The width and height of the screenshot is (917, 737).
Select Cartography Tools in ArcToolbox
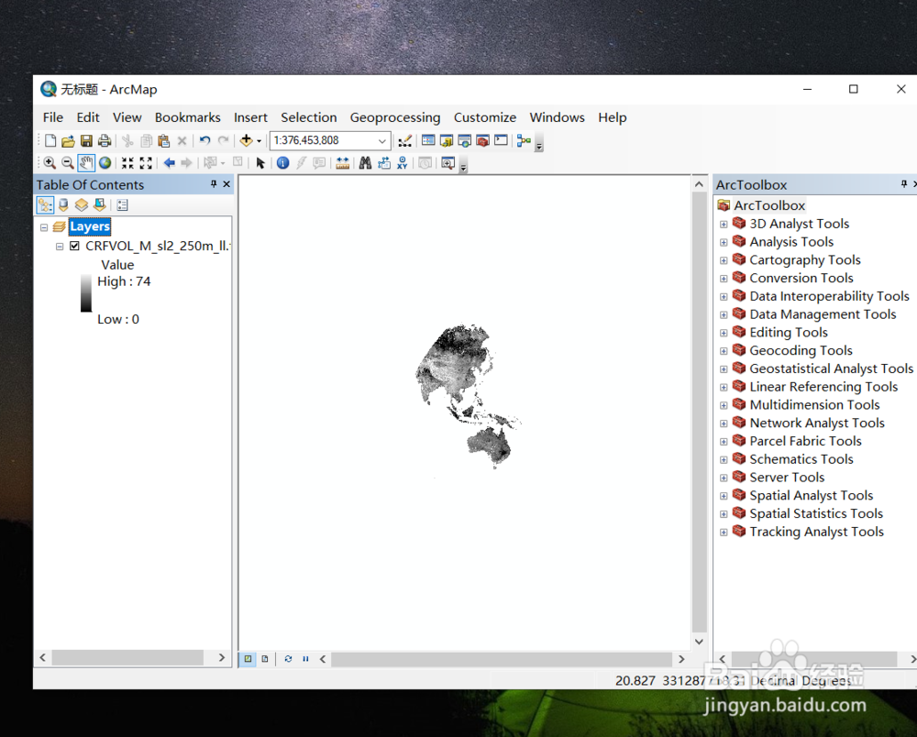coord(805,260)
